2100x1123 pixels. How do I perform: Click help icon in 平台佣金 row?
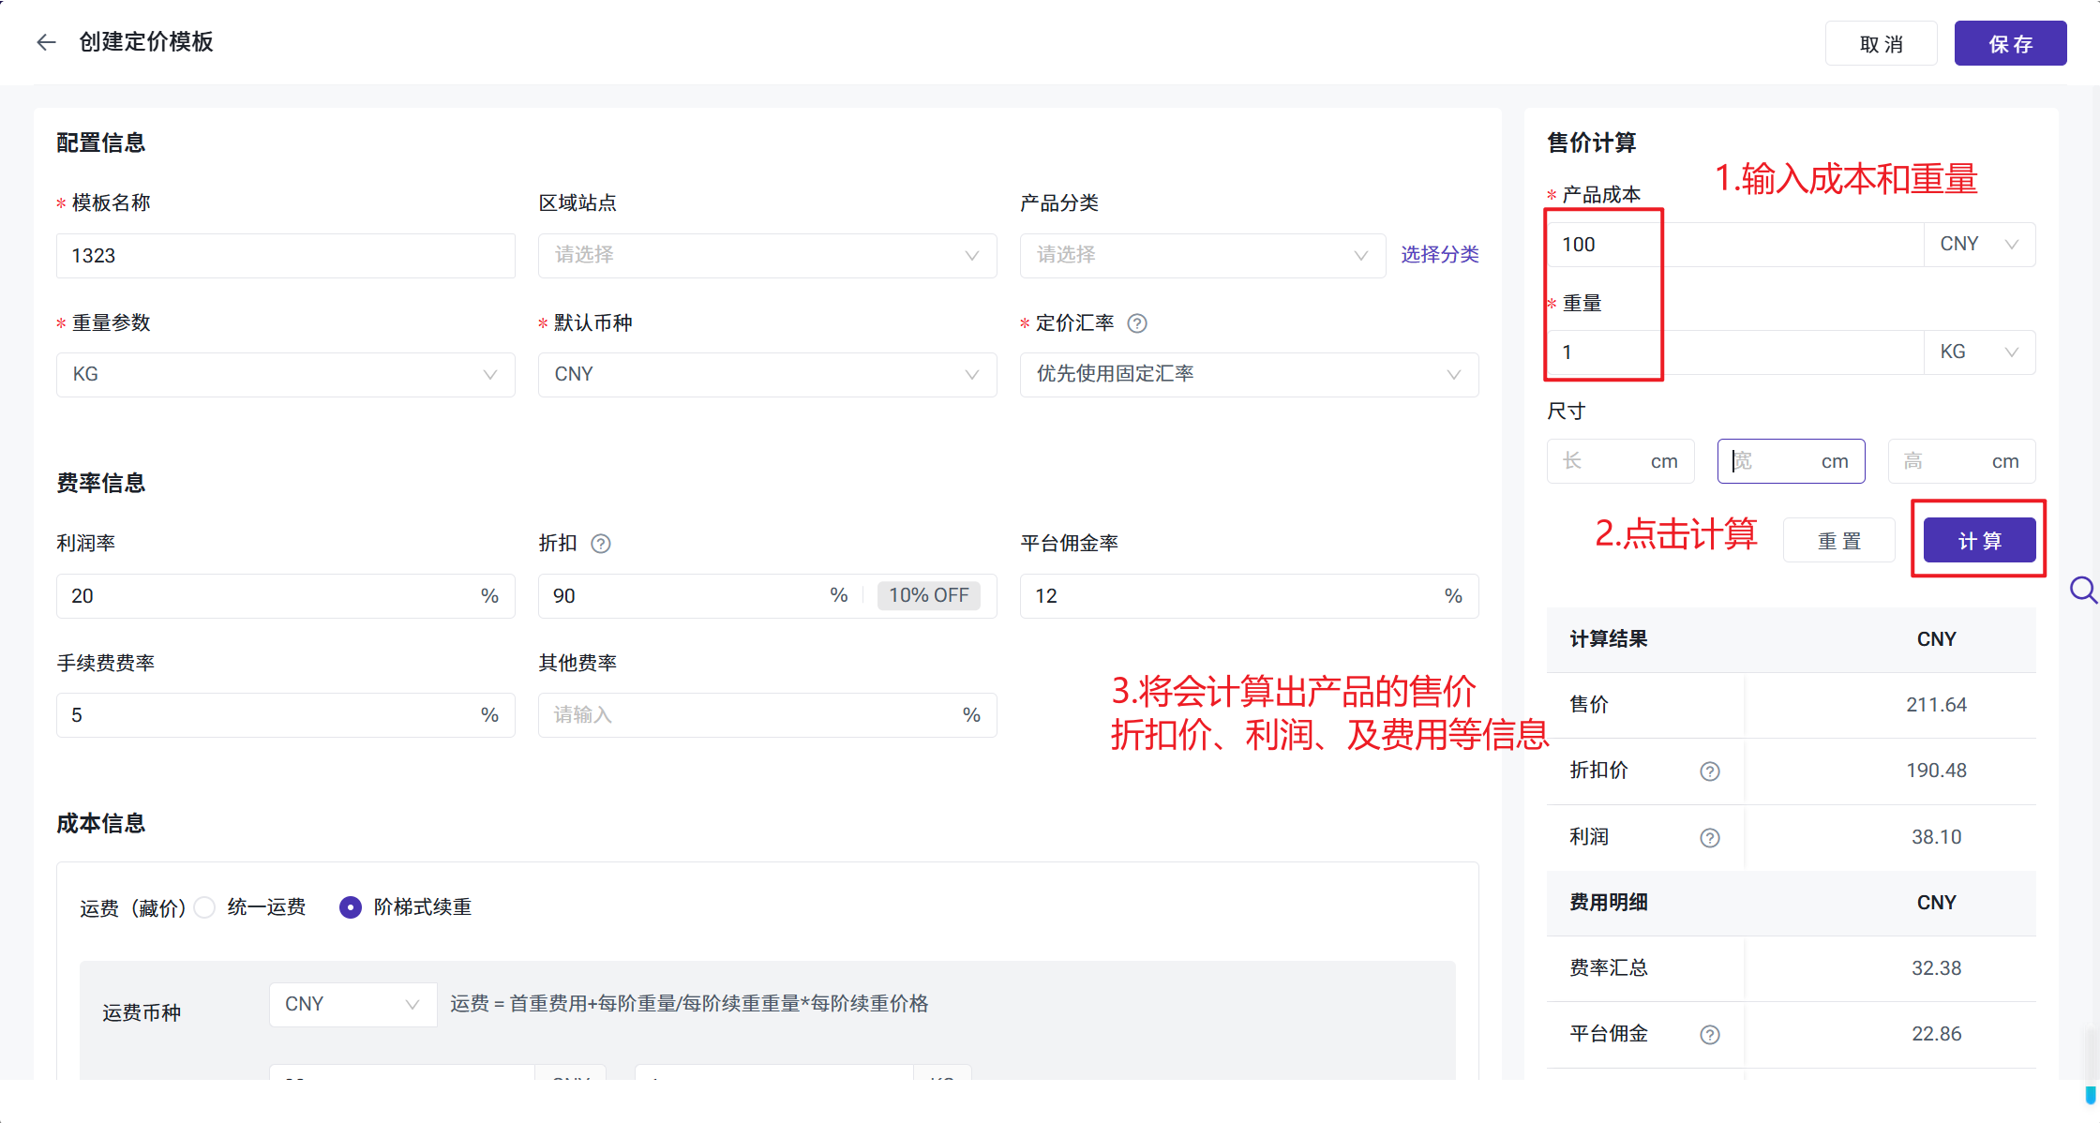pyautogui.click(x=1710, y=1035)
